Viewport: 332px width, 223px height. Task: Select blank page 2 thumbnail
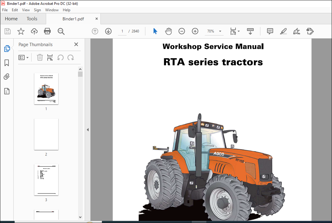click(46, 134)
